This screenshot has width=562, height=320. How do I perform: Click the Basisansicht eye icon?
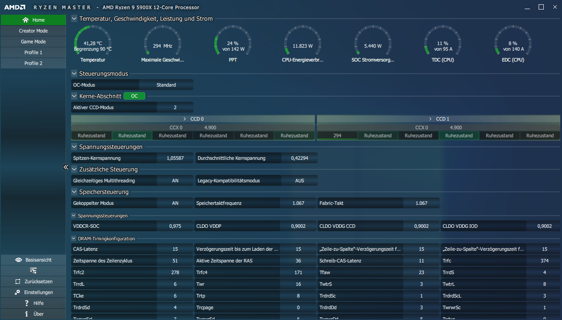pyautogui.click(x=19, y=260)
